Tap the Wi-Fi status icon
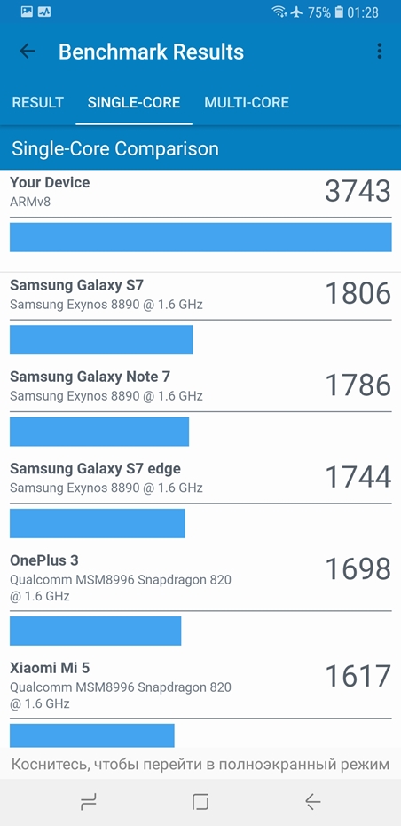This screenshot has height=826, width=401. click(x=279, y=12)
